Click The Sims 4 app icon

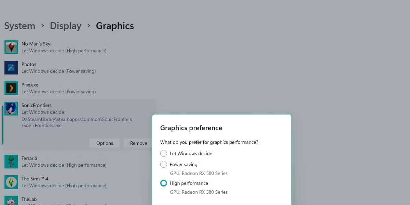[x=11, y=182]
